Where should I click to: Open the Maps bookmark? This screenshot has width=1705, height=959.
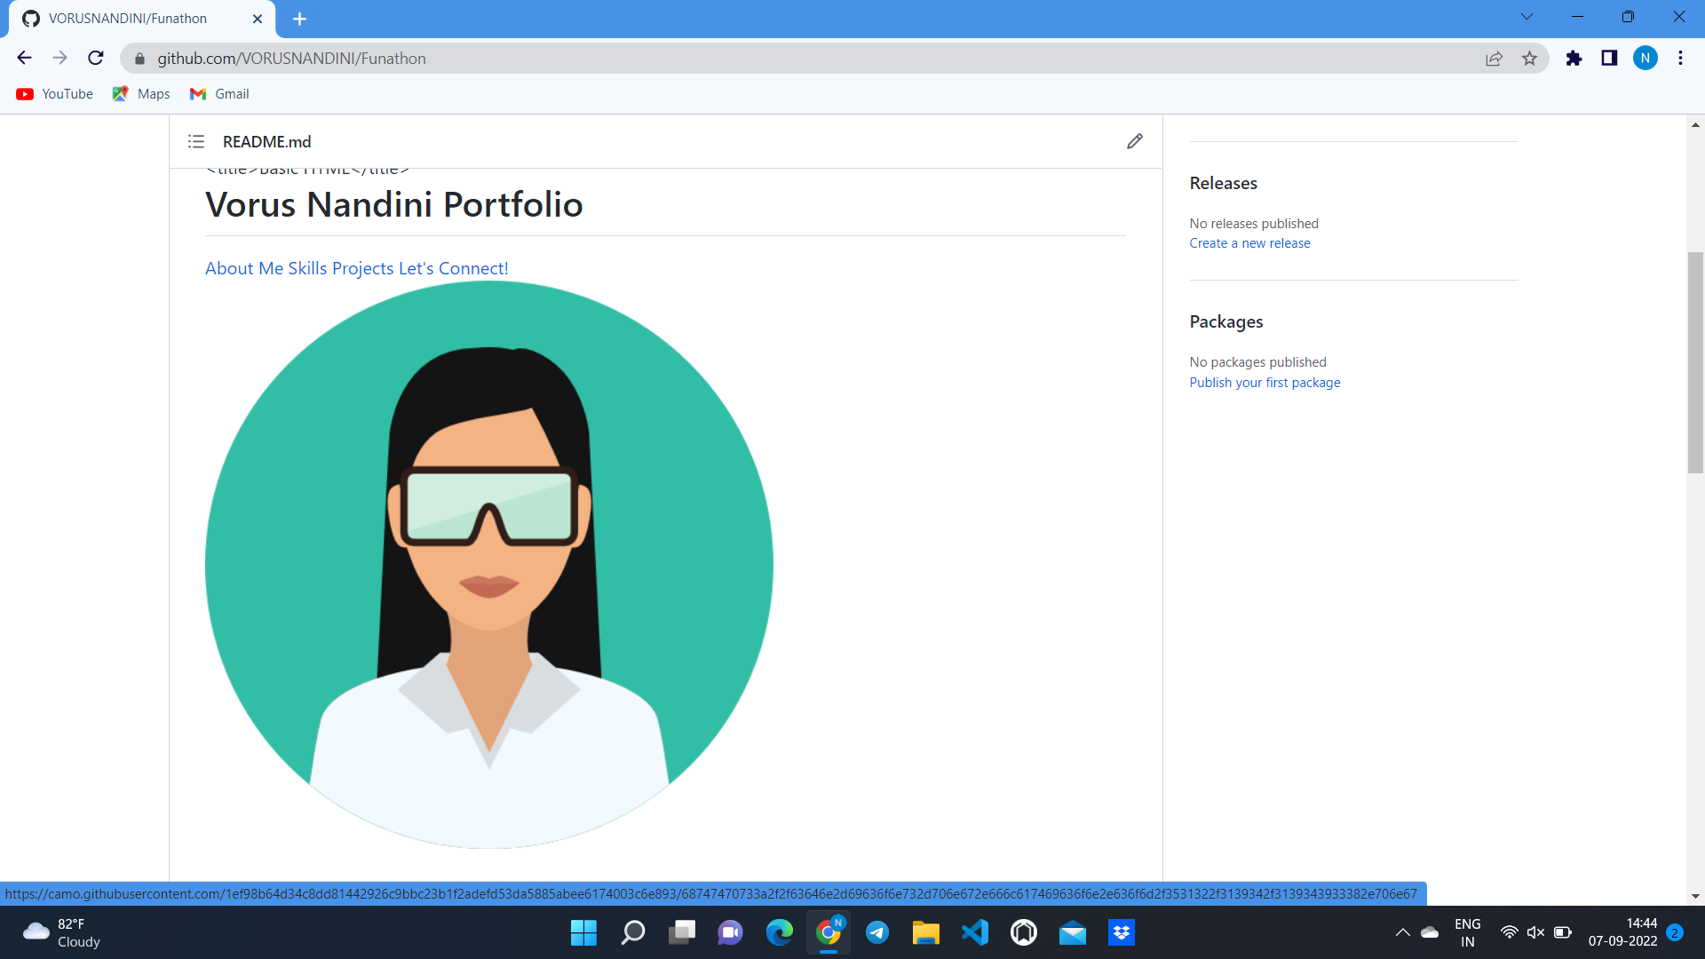(141, 94)
